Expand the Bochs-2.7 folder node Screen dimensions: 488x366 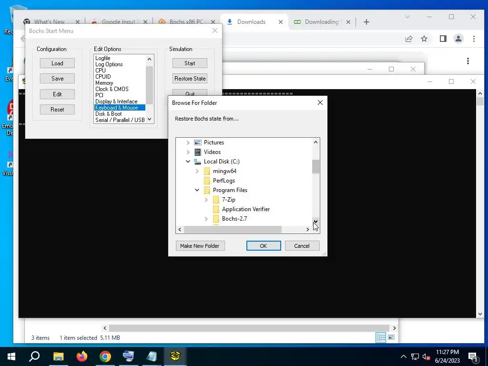206,219
